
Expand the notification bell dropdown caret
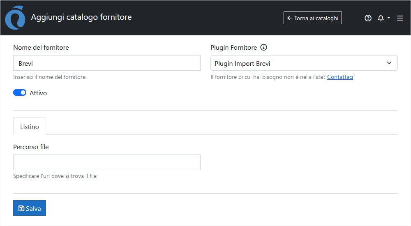[x=389, y=18]
